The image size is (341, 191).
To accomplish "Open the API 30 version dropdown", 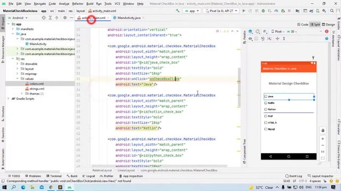I will (x=292, y=32).
